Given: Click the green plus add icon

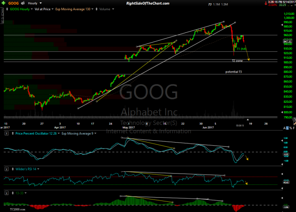Looking at the screenshot, I should (3, 3).
